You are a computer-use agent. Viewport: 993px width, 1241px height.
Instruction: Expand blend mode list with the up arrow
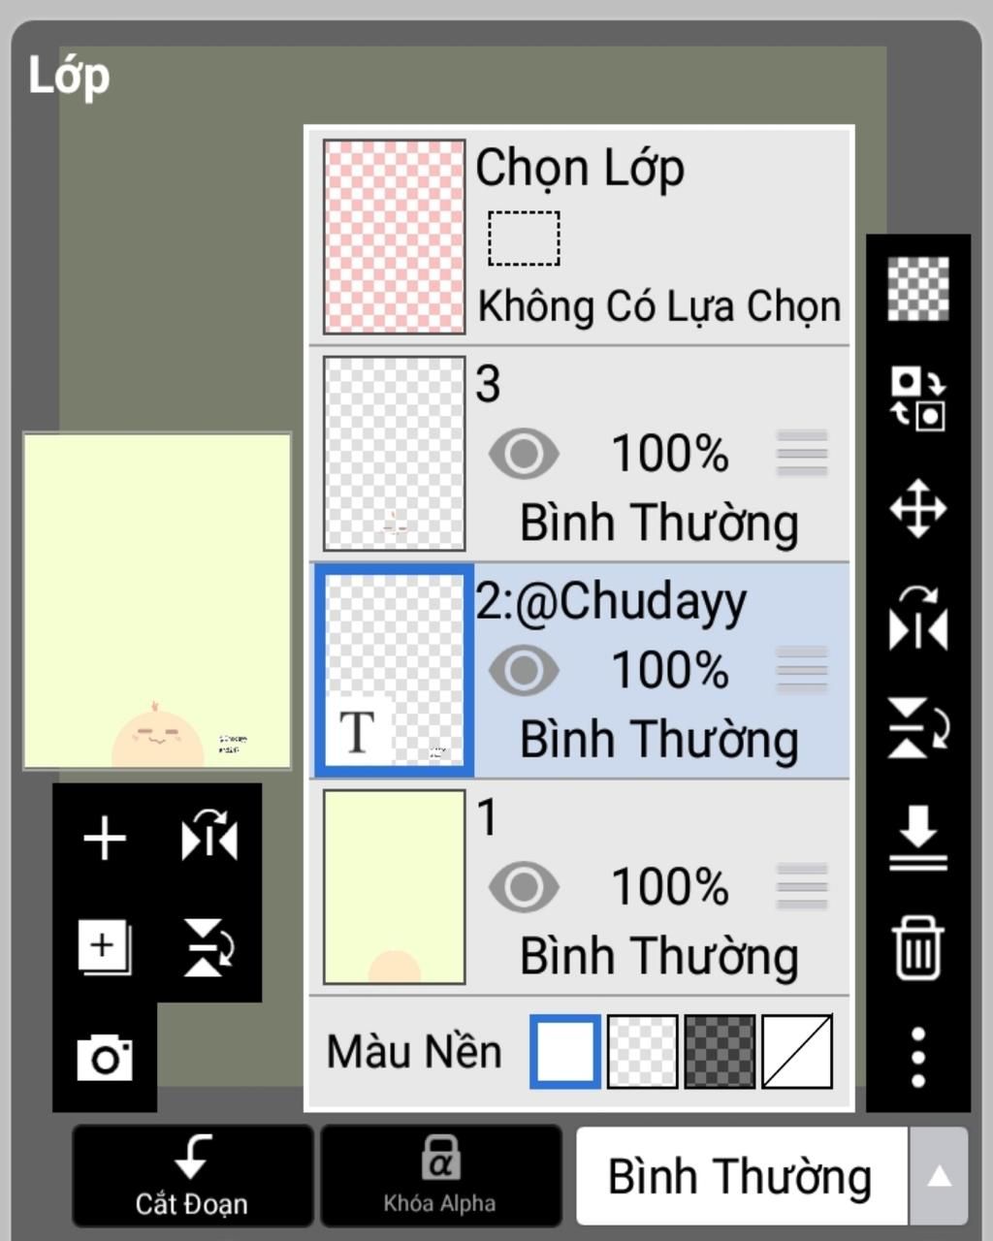point(938,1176)
